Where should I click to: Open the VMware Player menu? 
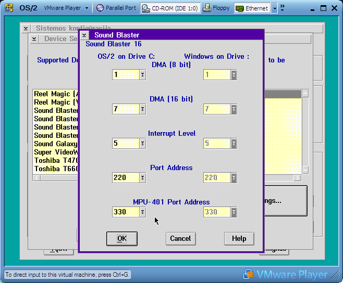pyautogui.click(x=66, y=8)
